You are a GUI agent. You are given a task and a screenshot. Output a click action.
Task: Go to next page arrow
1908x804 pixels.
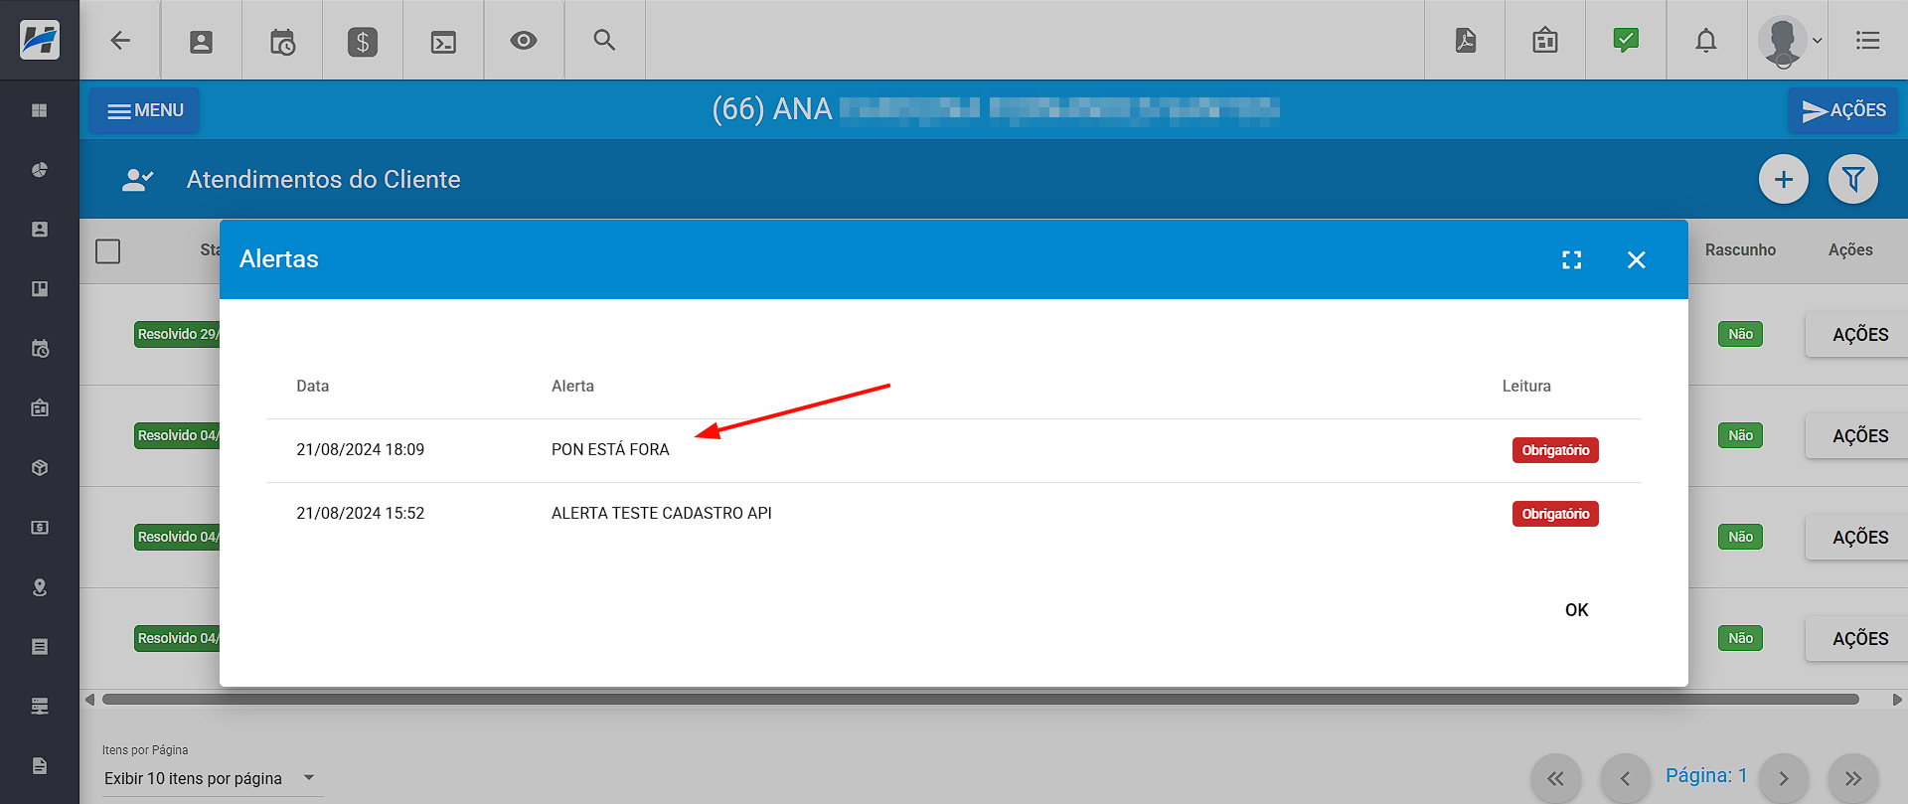tap(1783, 778)
